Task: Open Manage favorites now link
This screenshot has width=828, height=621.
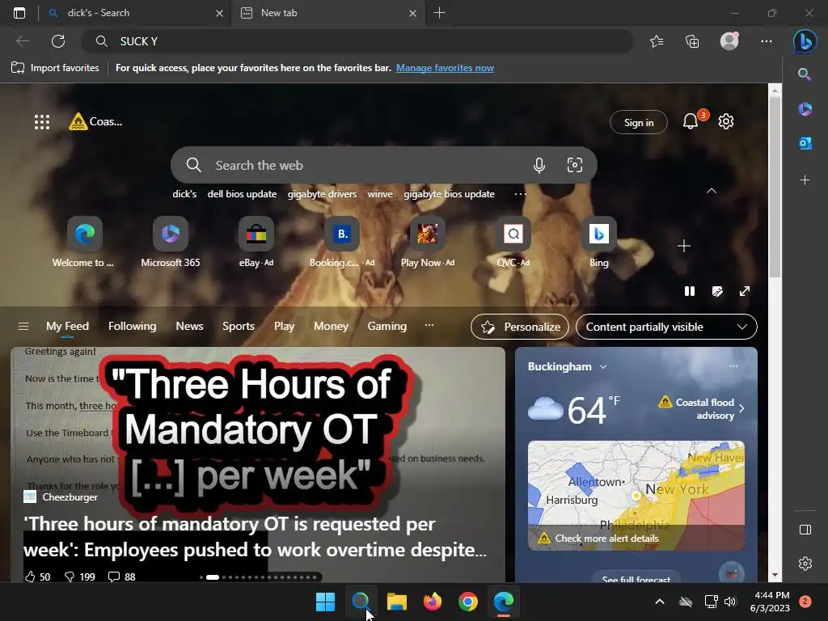Action: [x=445, y=68]
